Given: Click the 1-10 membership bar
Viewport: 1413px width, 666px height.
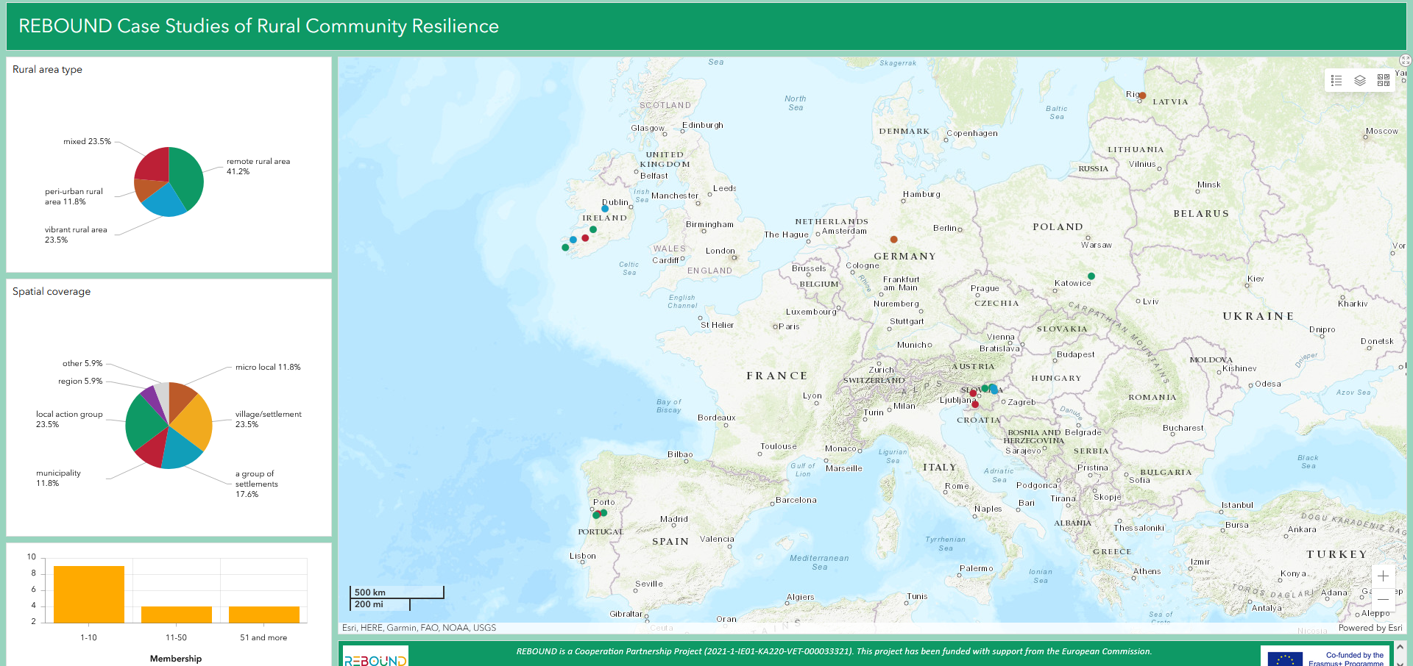Looking at the screenshot, I should coord(88,595).
